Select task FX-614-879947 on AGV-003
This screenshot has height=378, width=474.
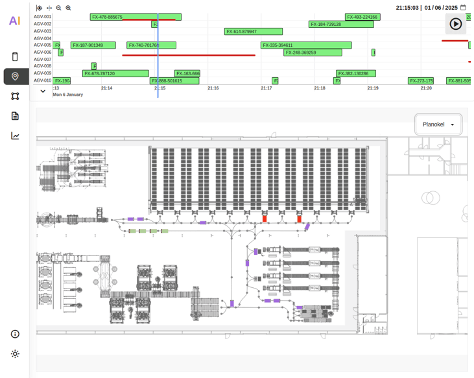[254, 31]
